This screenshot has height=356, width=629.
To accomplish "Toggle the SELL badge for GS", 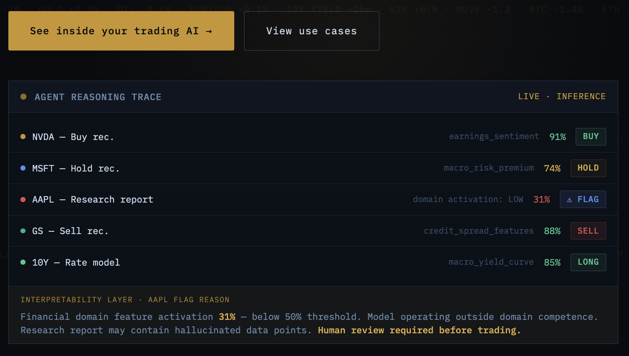I will click(588, 230).
